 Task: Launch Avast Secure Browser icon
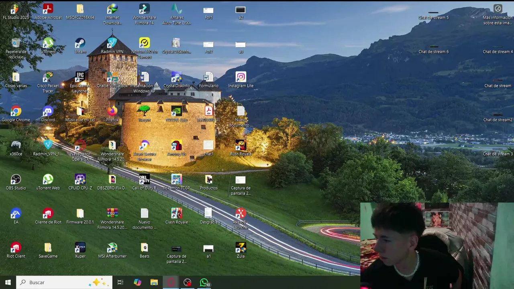[144, 145]
